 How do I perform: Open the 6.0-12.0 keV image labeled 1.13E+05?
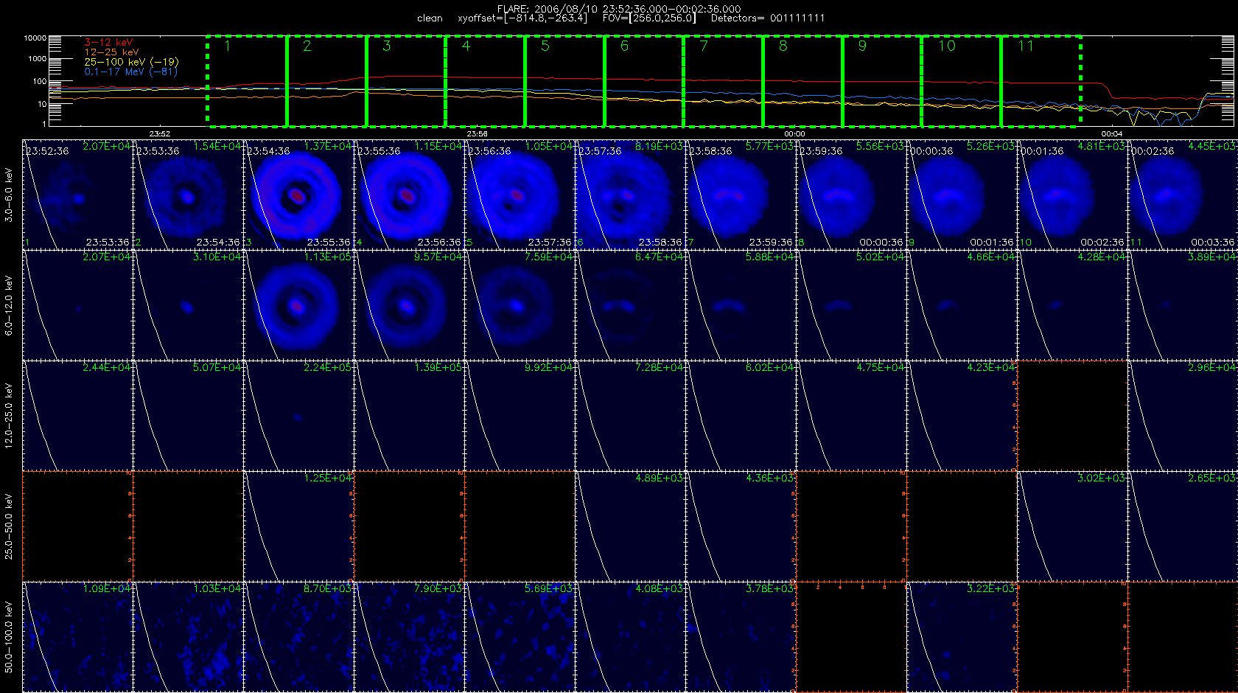[x=299, y=305]
